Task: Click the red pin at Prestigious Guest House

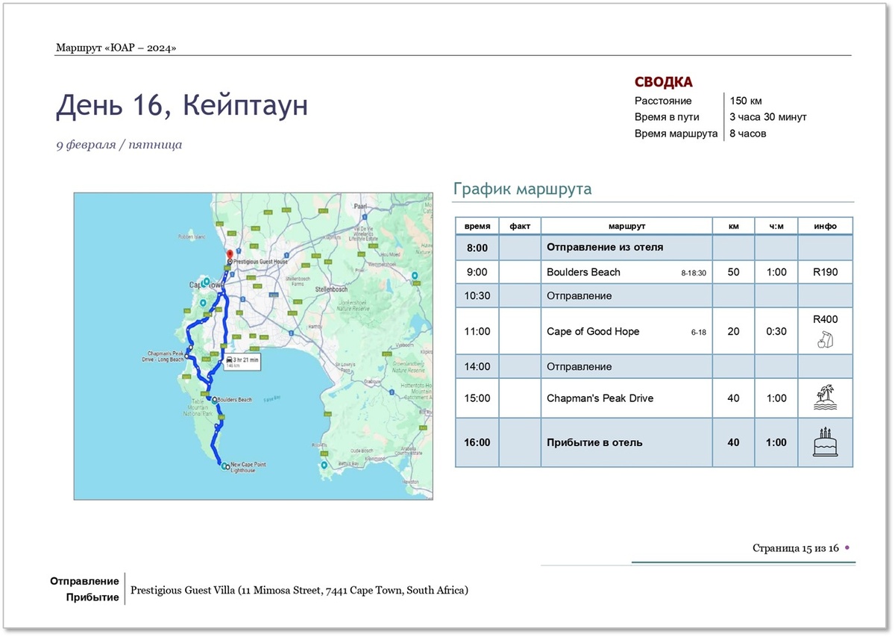Action: [x=229, y=256]
